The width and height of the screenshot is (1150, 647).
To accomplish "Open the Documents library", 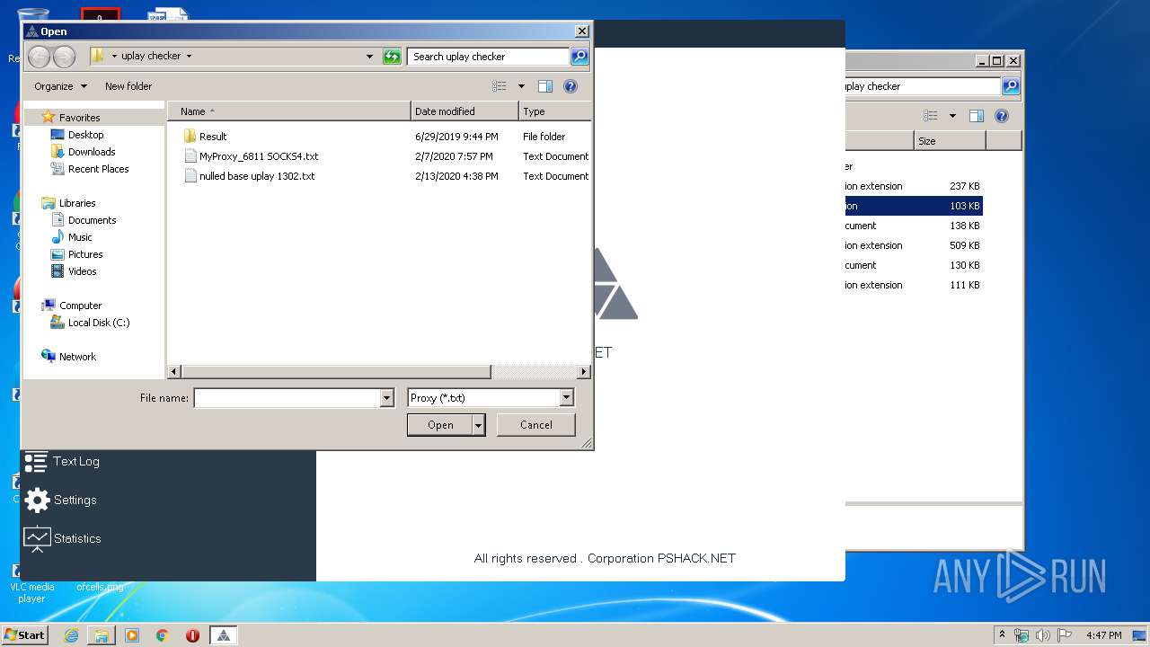I will [x=92, y=220].
